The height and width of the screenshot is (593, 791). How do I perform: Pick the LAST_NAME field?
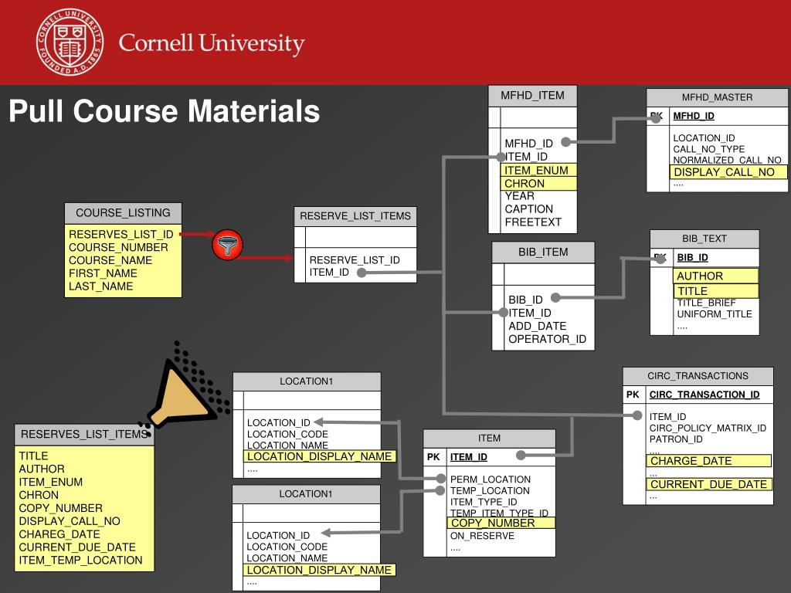point(101,286)
